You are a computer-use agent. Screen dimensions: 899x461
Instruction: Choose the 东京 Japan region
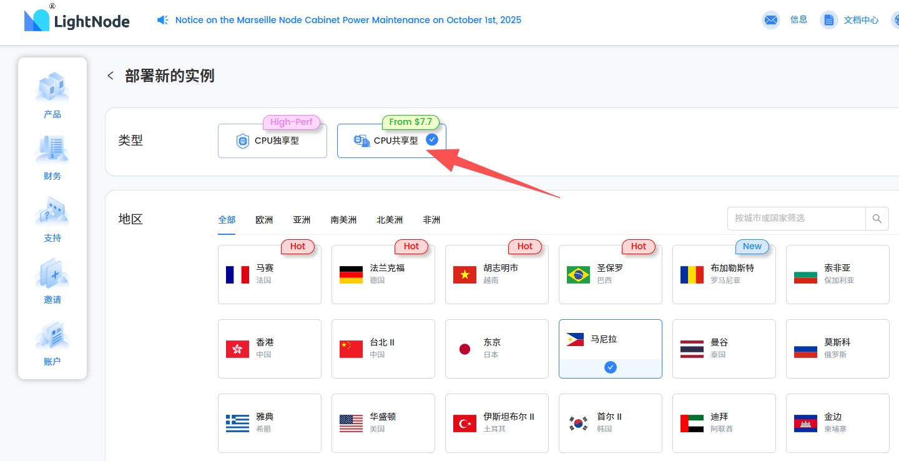496,349
